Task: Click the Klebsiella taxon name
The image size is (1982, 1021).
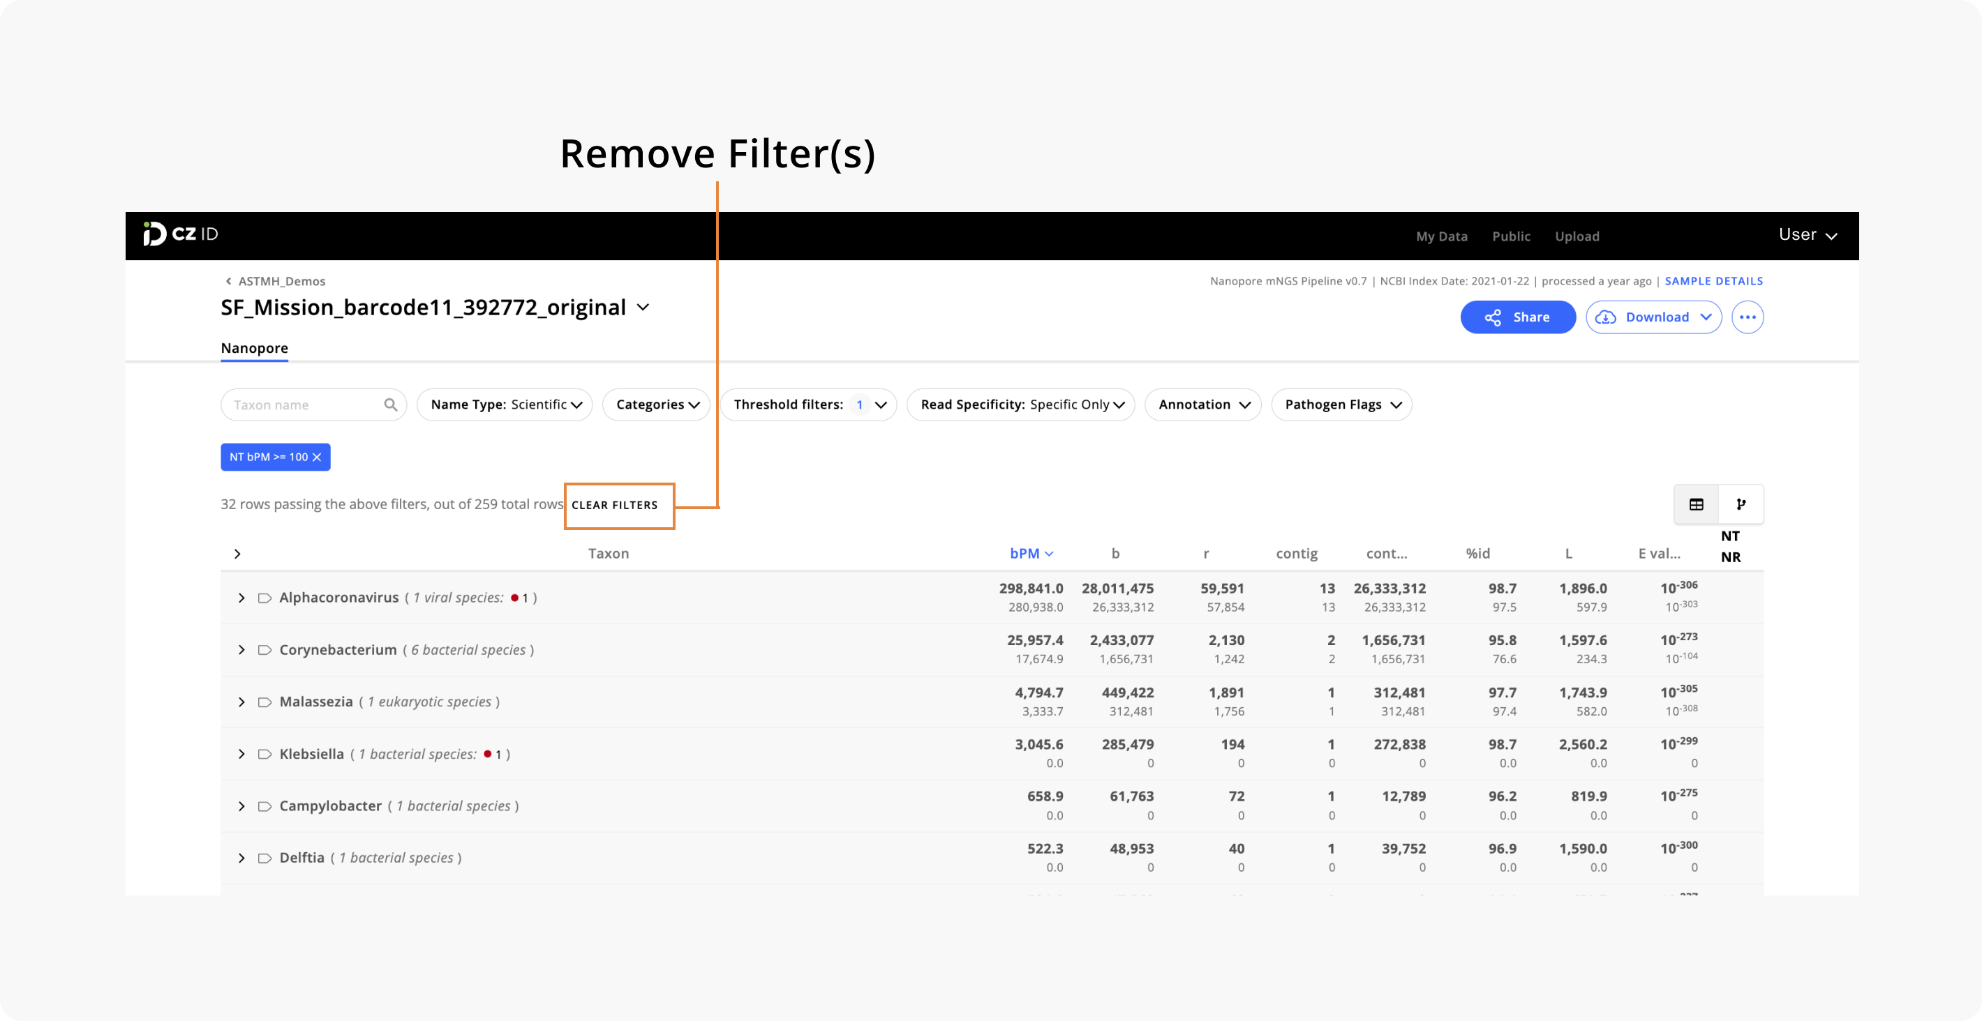Action: [x=312, y=754]
